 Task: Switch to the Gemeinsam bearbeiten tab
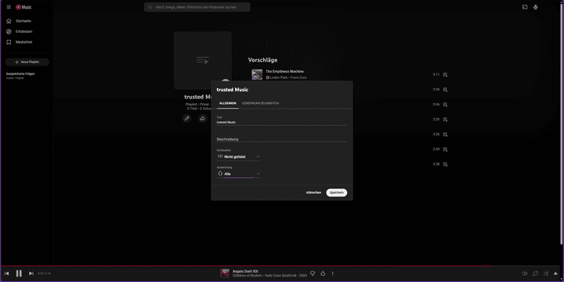pos(260,103)
